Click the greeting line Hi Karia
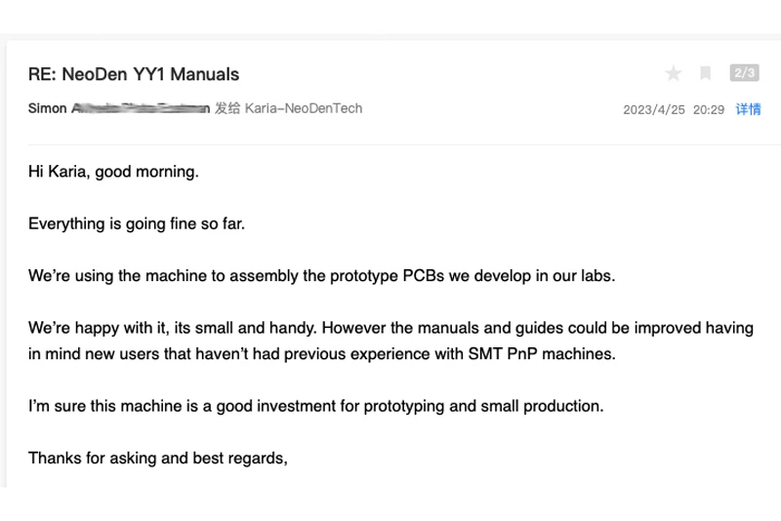Screen dimensions: 781x521 click(113, 172)
